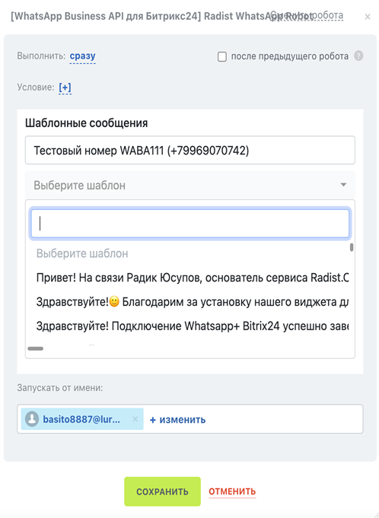This screenshot has width=379, height=518.
Task: Click the green 'Сохранить' button
Action: click(x=162, y=491)
